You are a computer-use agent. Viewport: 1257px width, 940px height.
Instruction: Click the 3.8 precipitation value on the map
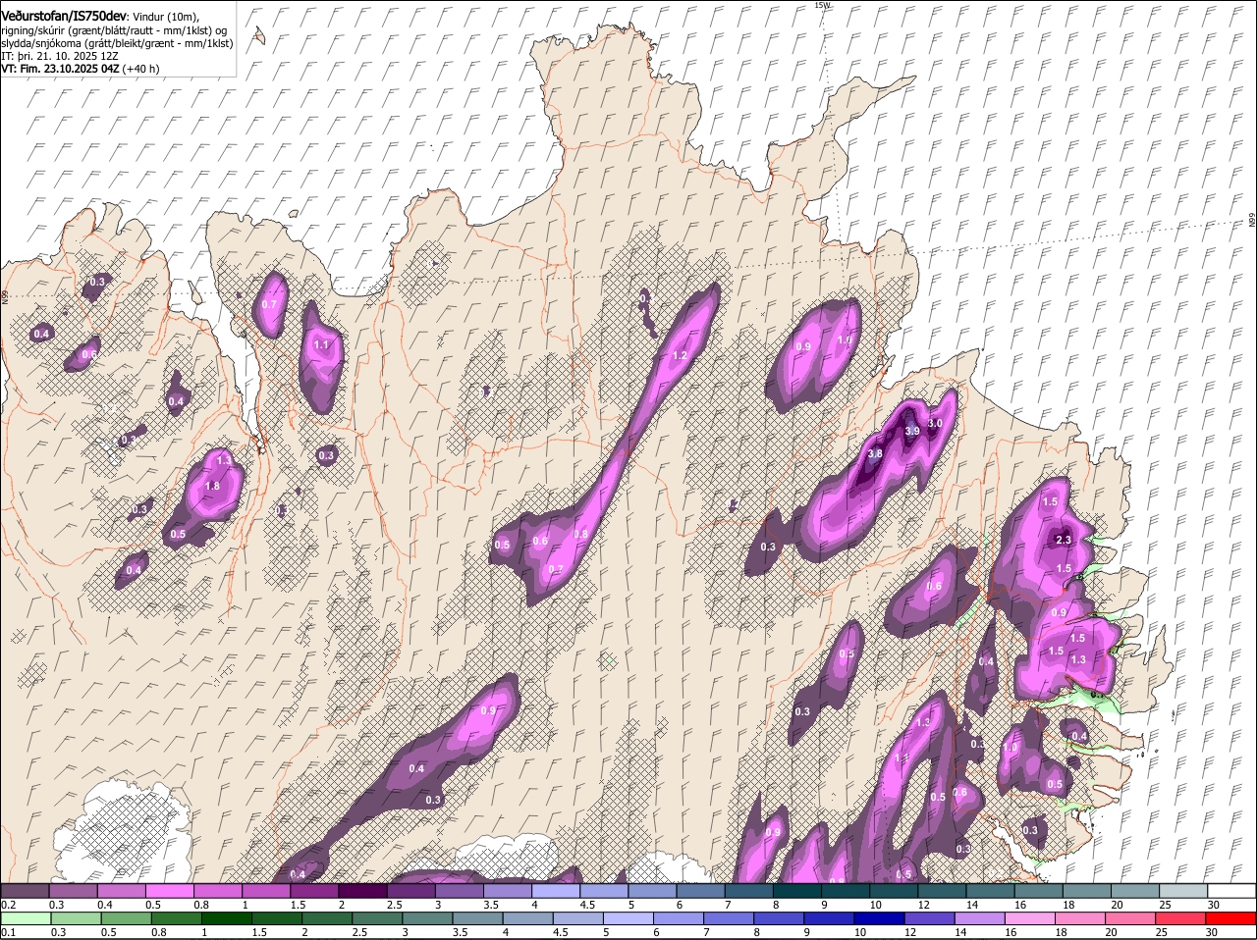[875, 454]
